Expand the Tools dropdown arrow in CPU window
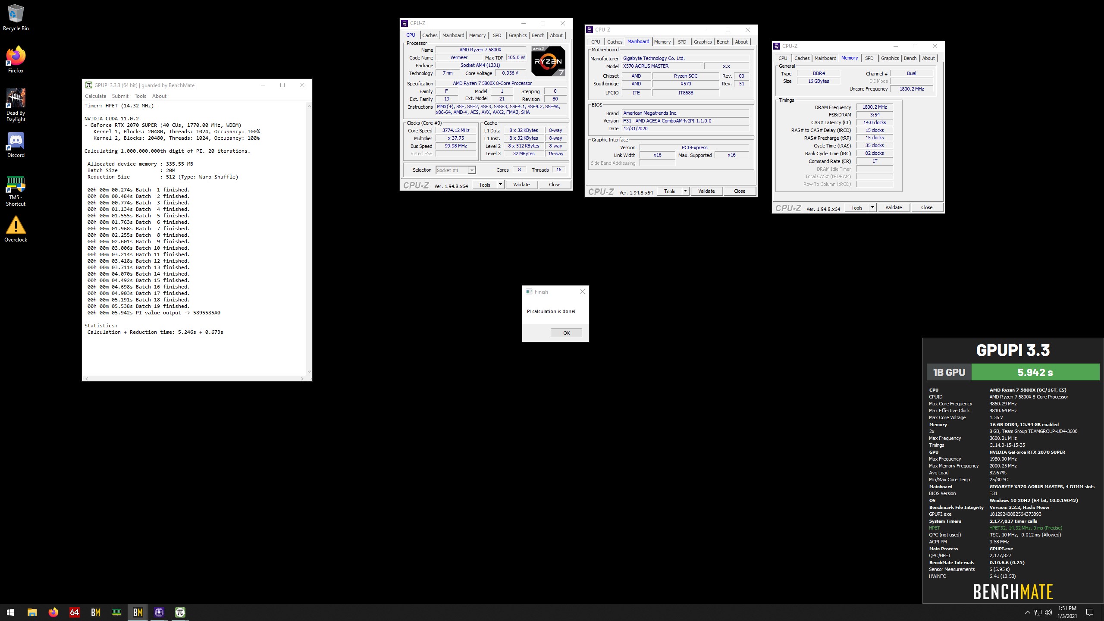This screenshot has width=1104, height=621. click(500, 185)
